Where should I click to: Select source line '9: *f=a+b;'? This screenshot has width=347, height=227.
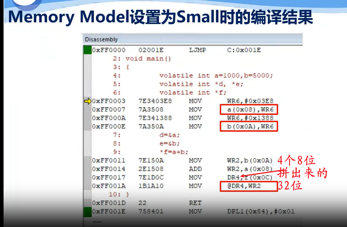151,152
